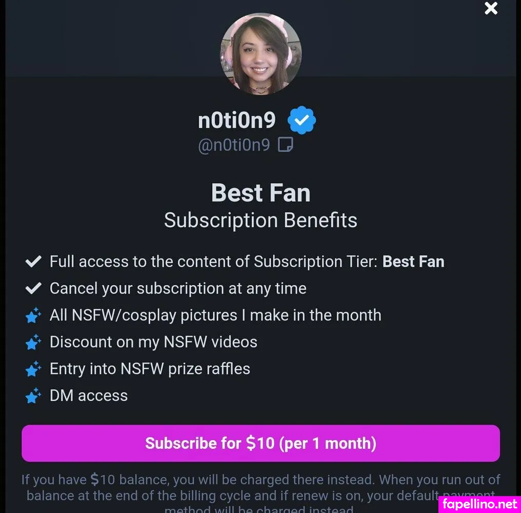Click the checkmark beside "Full access" benefit

tap(33, 262)
